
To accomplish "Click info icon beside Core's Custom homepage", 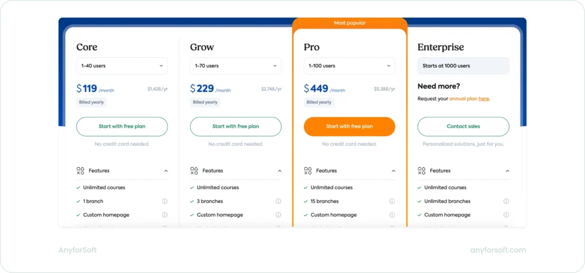I will [x=165, y=215].
